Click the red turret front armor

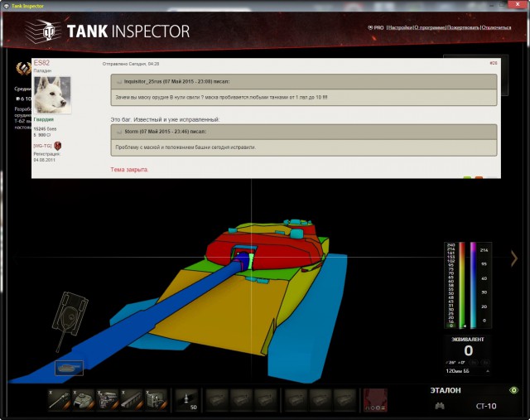pyautogui.click(x=281, y=253)
